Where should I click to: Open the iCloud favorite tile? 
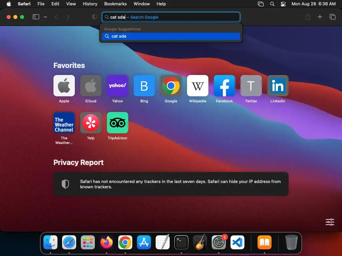(x=91, y=86)
